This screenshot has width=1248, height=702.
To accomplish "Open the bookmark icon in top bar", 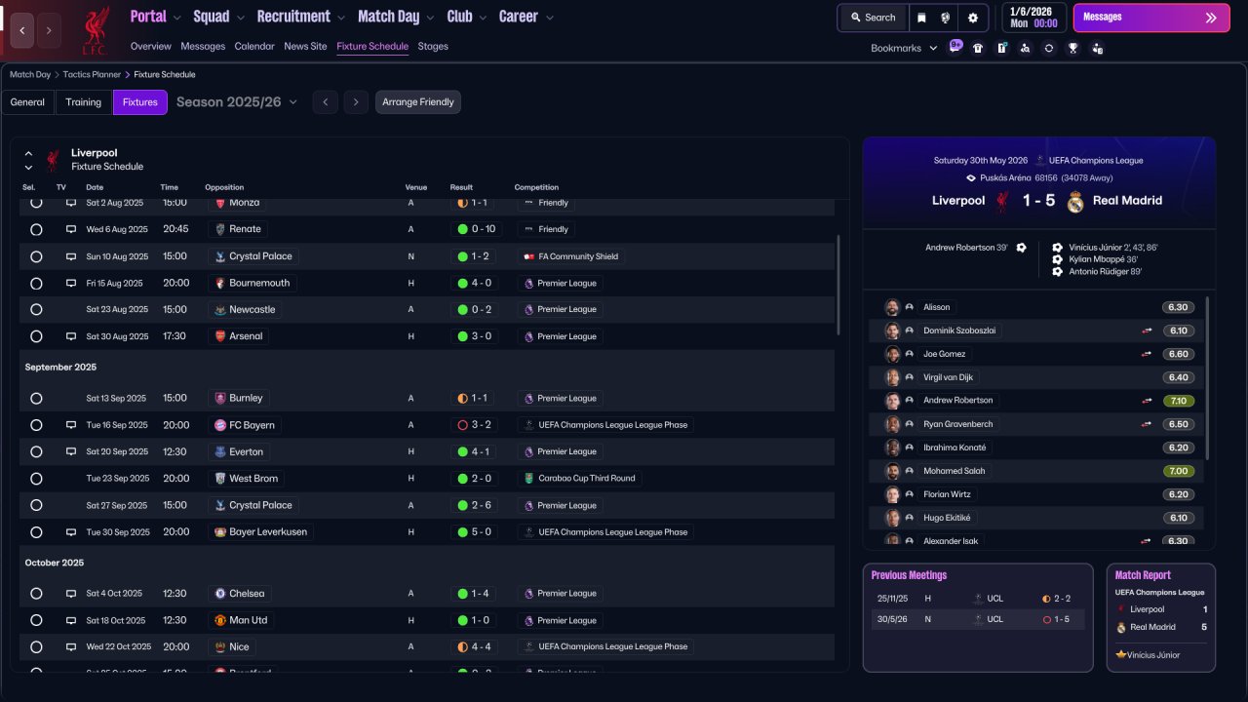I will click(x=921, y=18).
